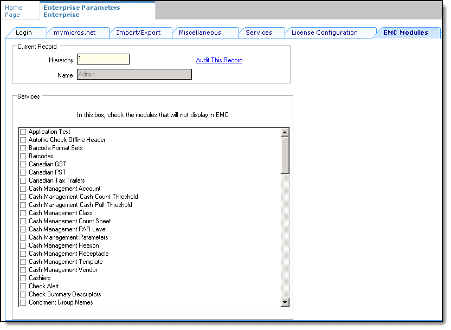Click the module list scroll down arrow
This screenshot has height=330, width=451.
pyautogui.click(x=285, y=302)
